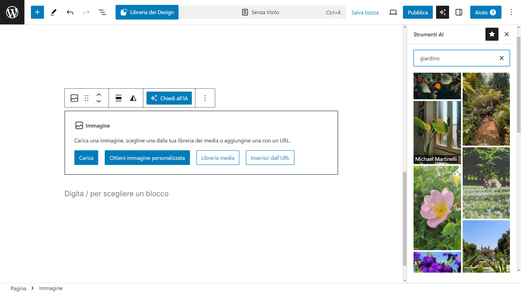Click Chiedi all'IA button
The image size is (521, 293).
pyautogui.click(x=169, y=98)
